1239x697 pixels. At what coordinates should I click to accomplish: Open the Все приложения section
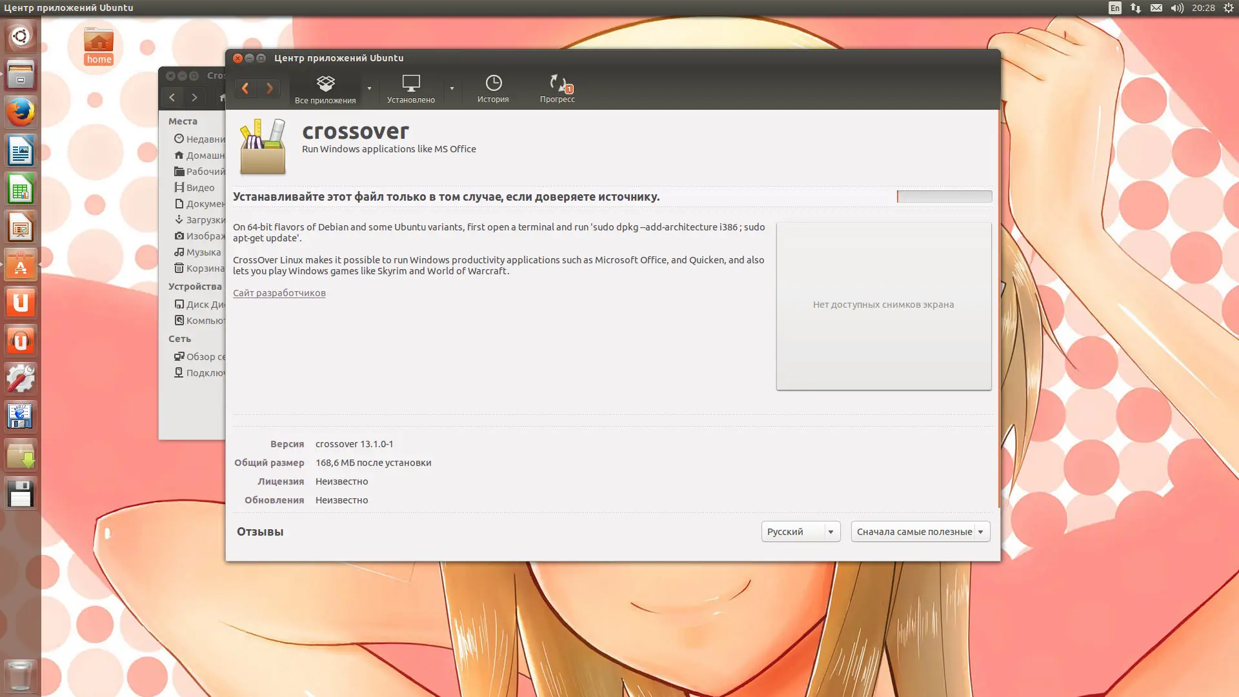point(325,89)
